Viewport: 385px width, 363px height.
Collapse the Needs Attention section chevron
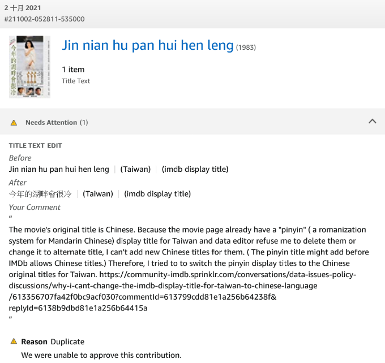[372, 121]
